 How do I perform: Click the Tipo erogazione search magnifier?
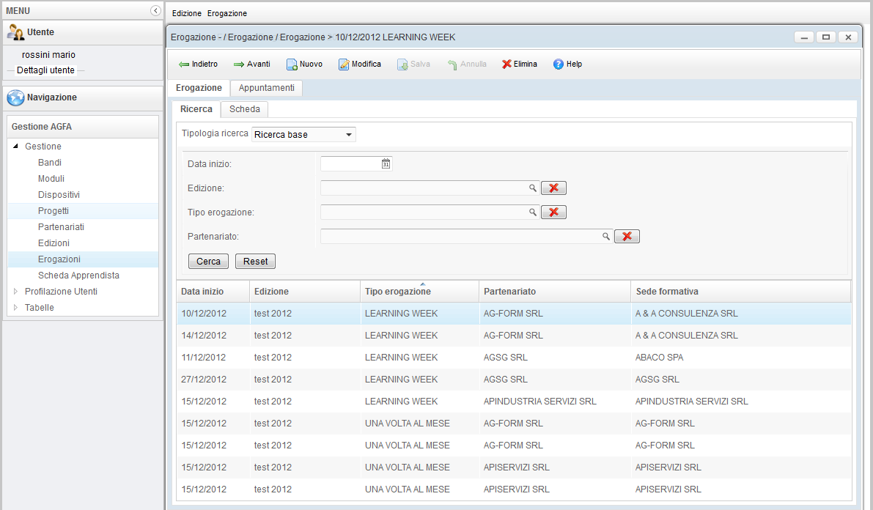533,212
